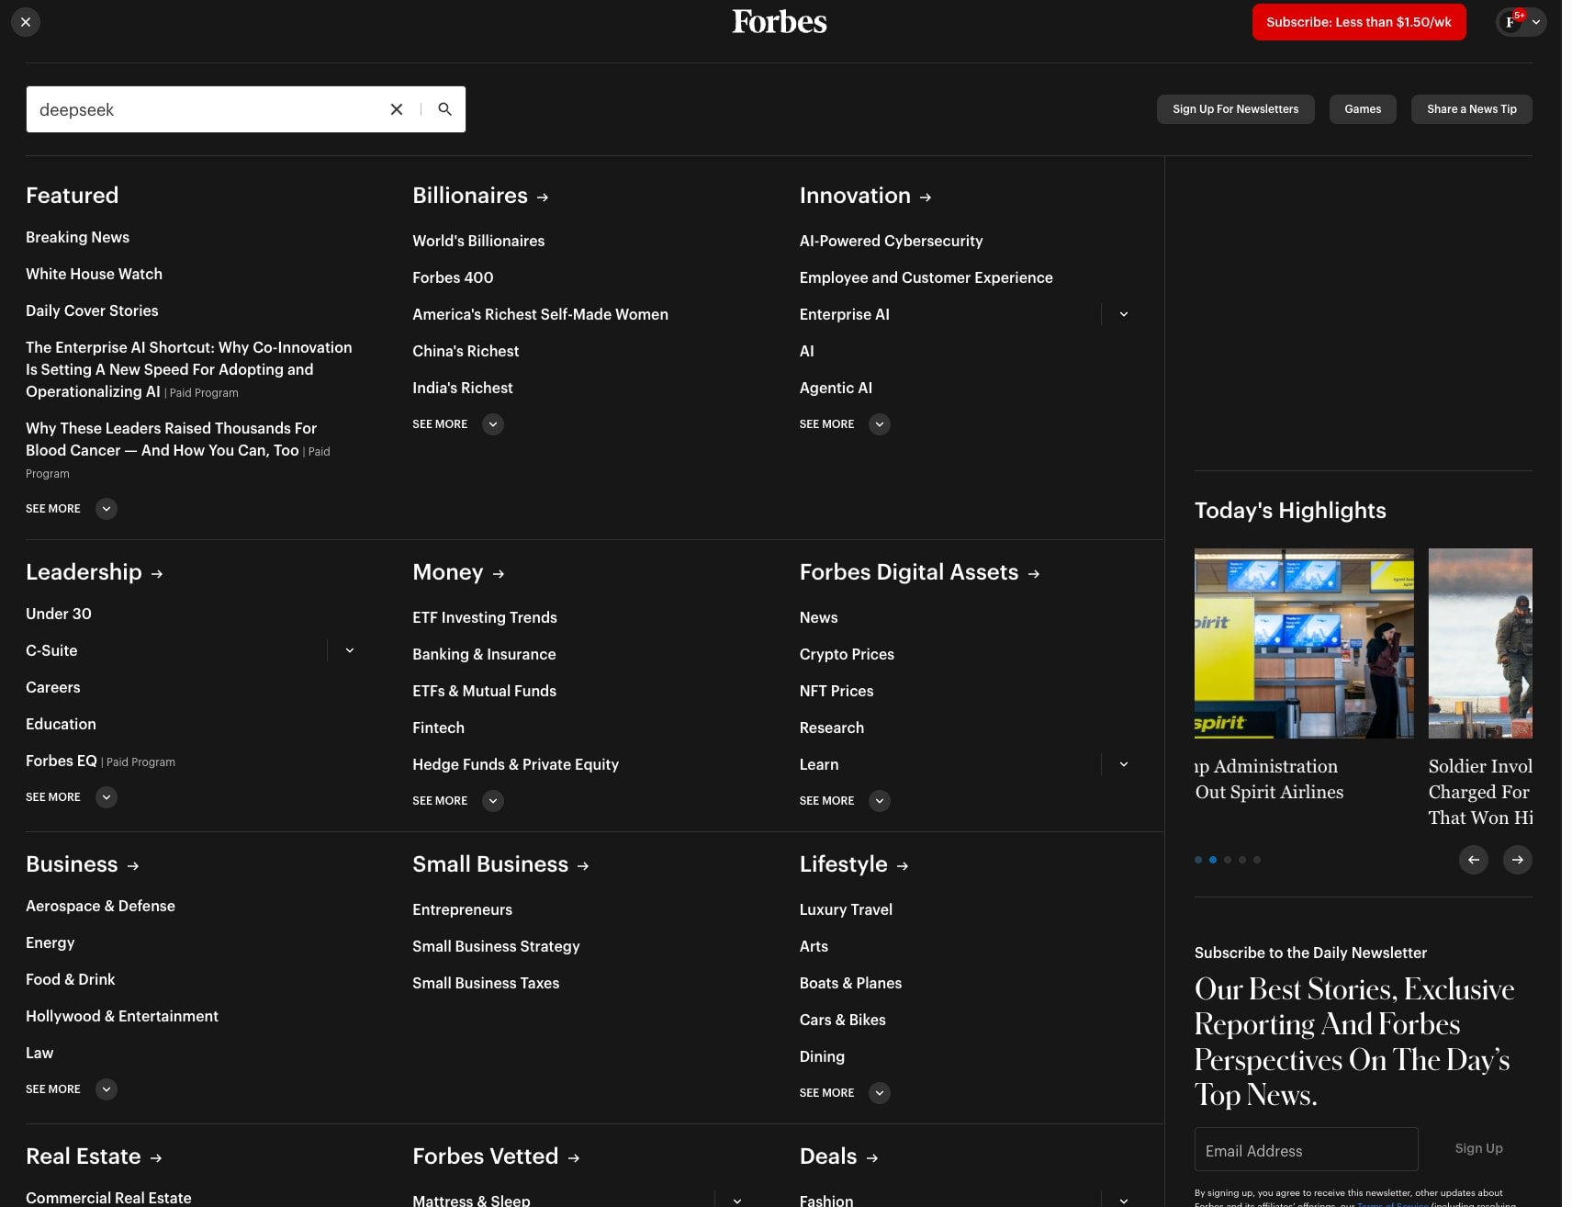This screenshot has width=1572, height=1207.
Task: Open the Deals section heading
Action: point(838,1156)
